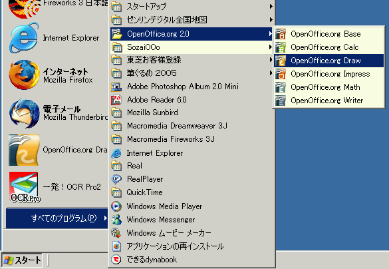Click the ゼンリンデジタル全国地図 label
389x269 pixels.
pos(167,19)
